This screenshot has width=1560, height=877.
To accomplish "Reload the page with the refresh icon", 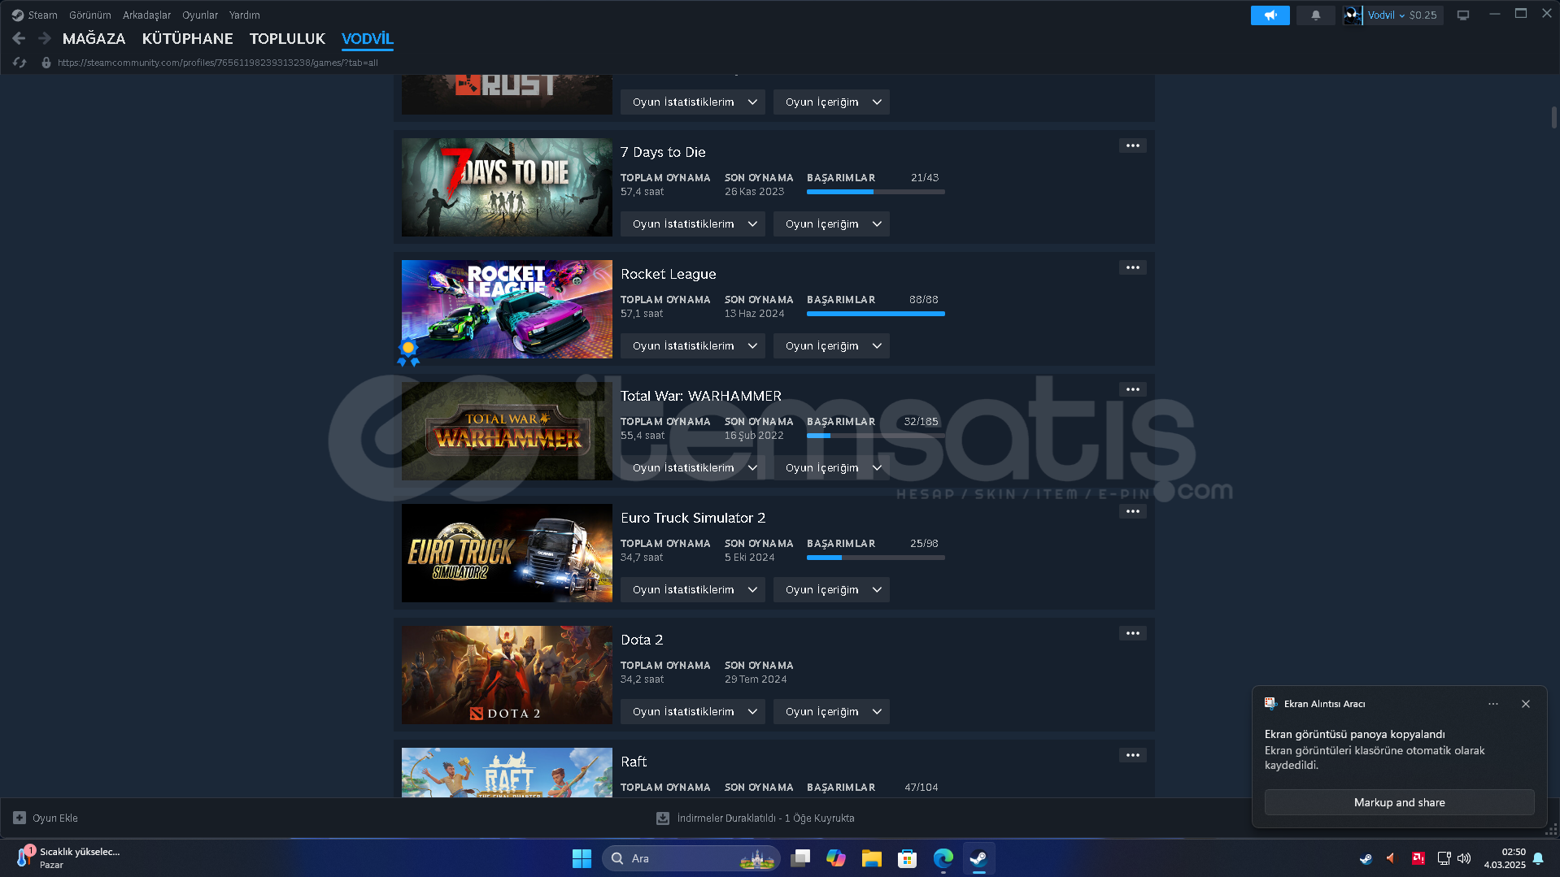I will tap(20, 63).
